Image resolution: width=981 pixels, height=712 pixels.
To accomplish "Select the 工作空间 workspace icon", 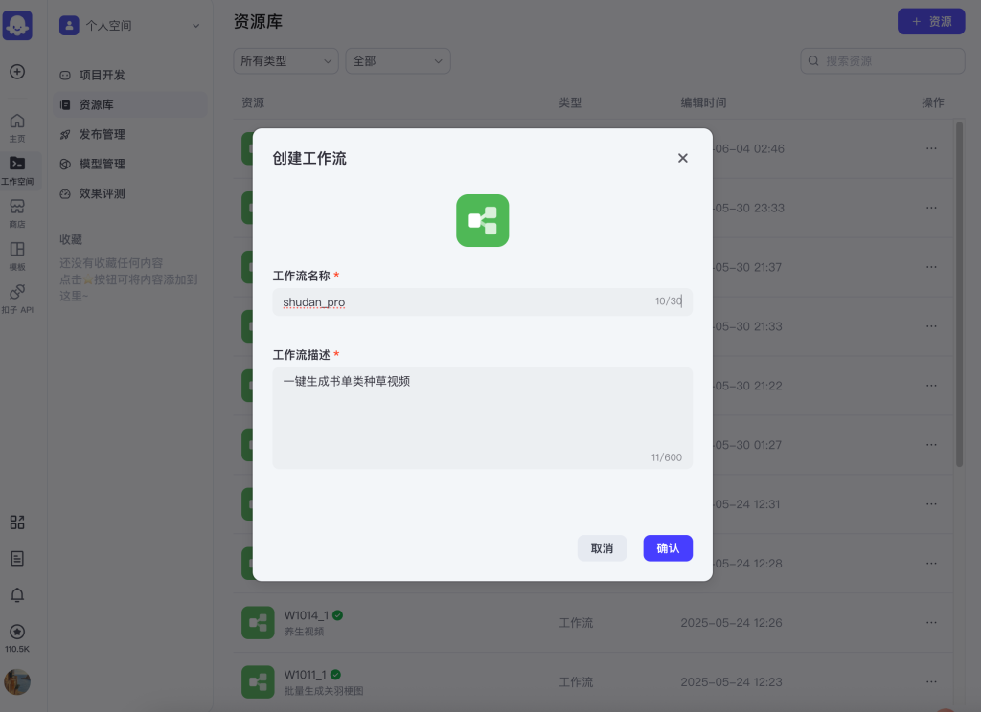I will click(x=18, y=169).
